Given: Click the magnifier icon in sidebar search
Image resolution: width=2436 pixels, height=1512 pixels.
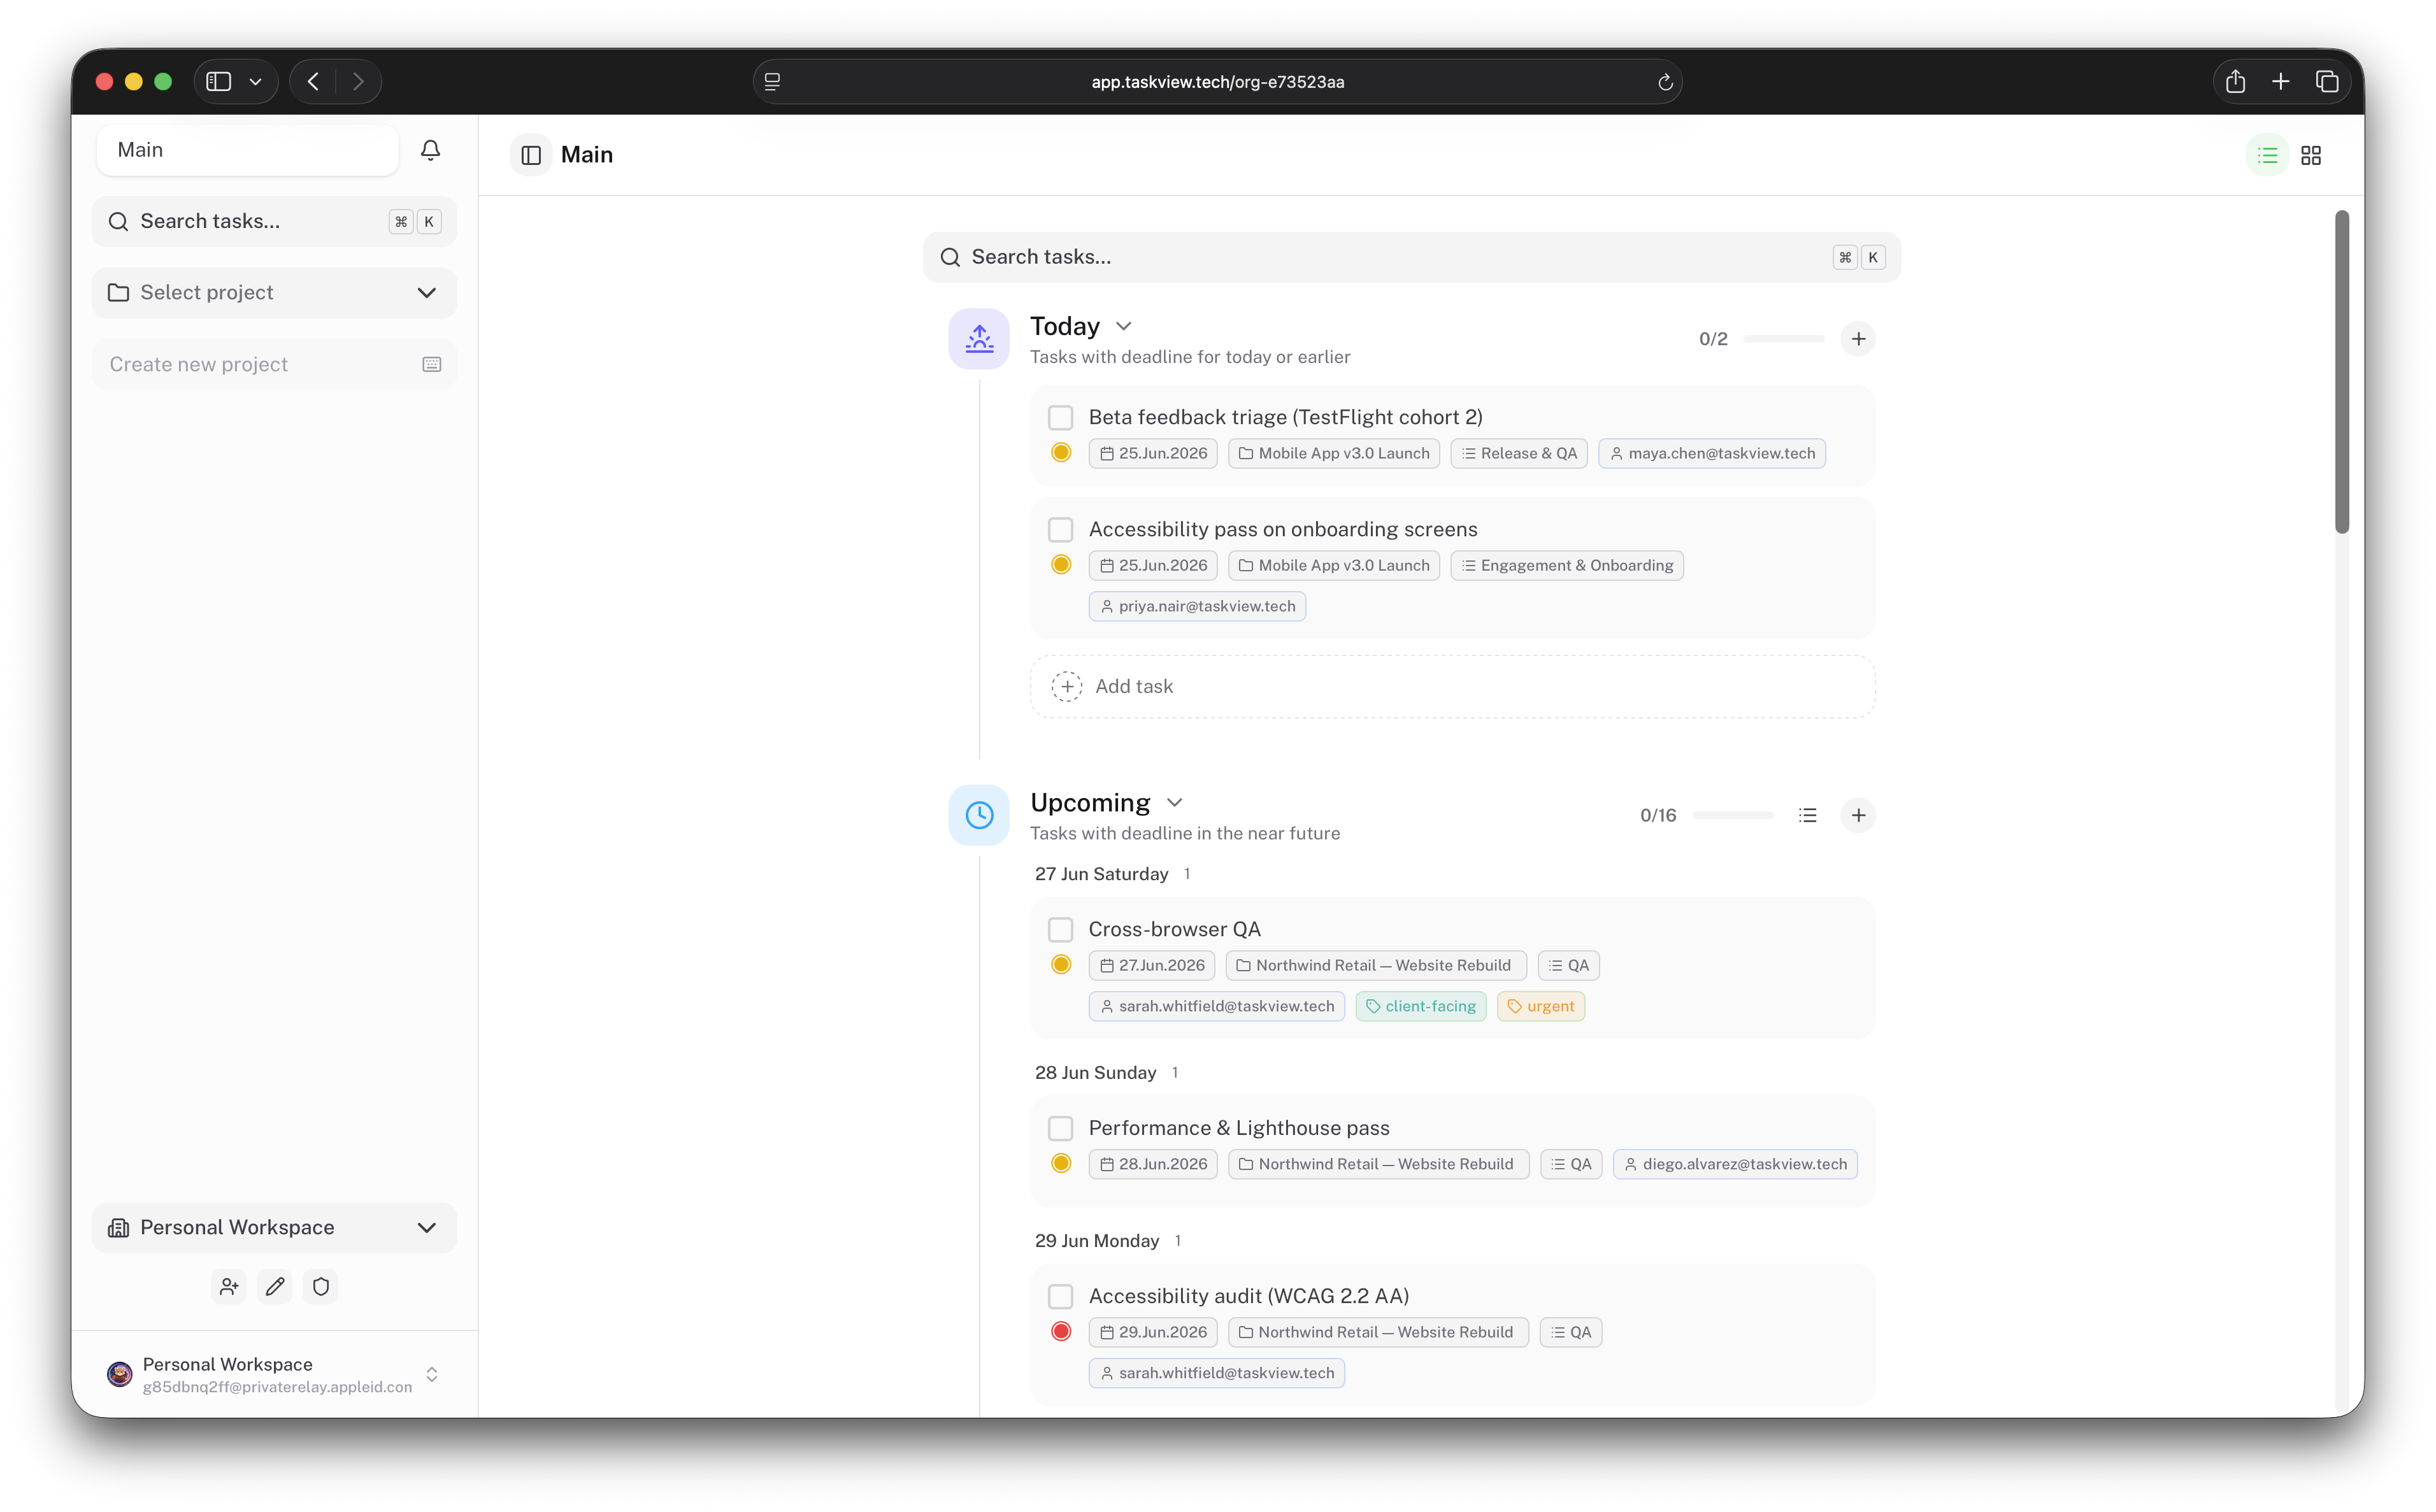Looking at the screenshot, I should (118, 221).
